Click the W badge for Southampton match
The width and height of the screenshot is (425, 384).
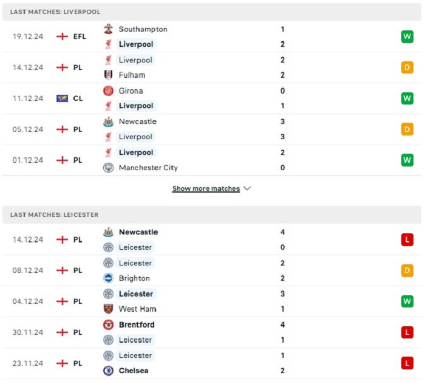click(407, 36)
